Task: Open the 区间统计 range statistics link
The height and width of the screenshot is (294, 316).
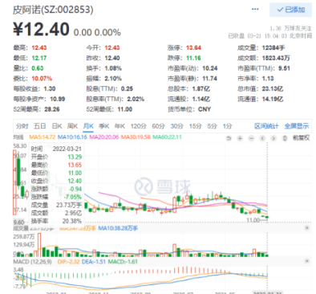Action: (x=266, y=126)
